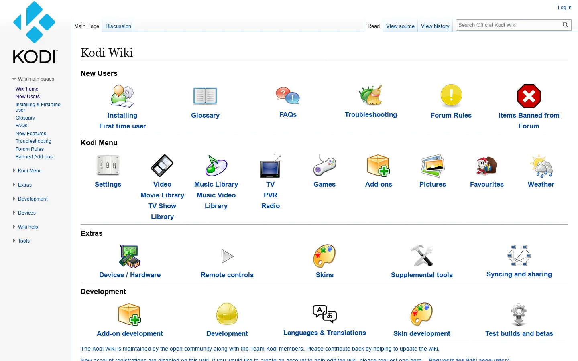
Task: Click the Troubleshooting broom icon
Action: tap(371, 96)
